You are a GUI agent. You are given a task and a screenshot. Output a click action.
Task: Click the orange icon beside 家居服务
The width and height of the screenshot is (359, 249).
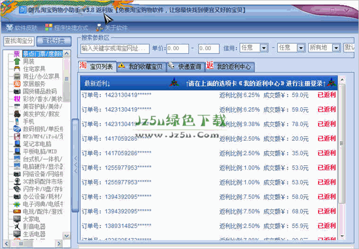[17, 84]
